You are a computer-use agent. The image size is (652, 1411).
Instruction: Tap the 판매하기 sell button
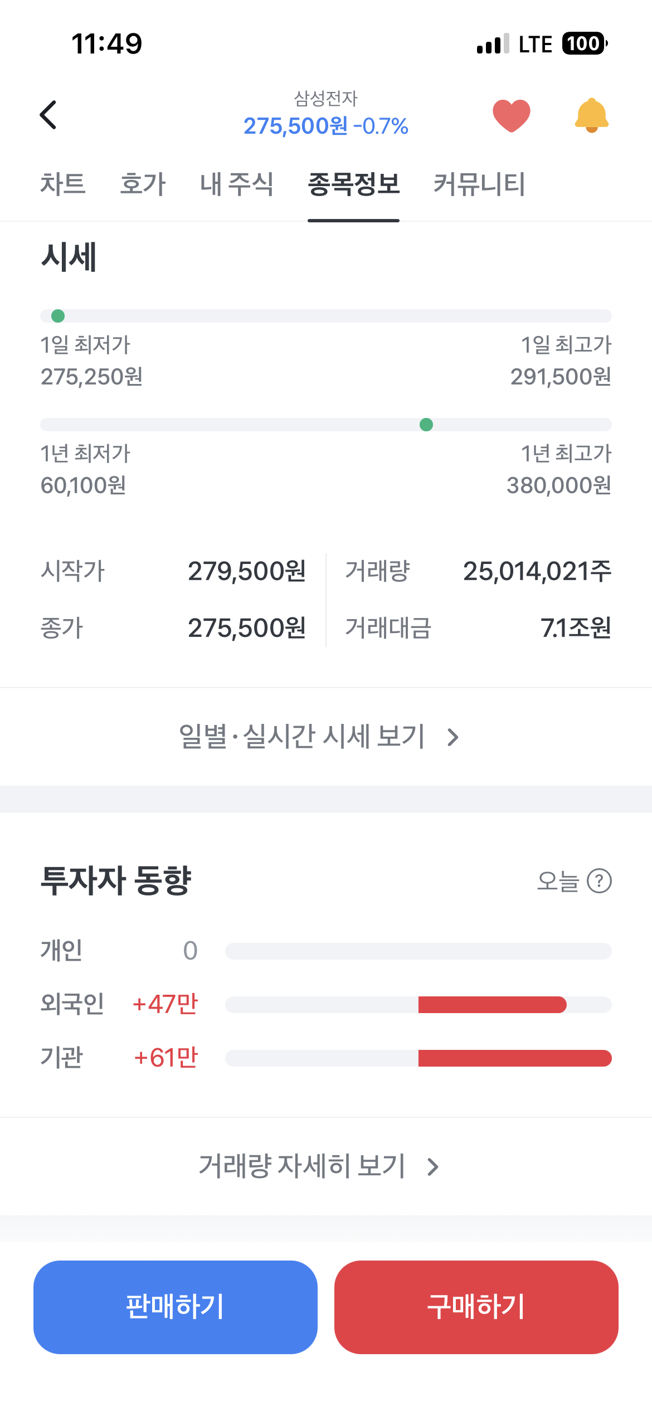[x=176, y=1307]
